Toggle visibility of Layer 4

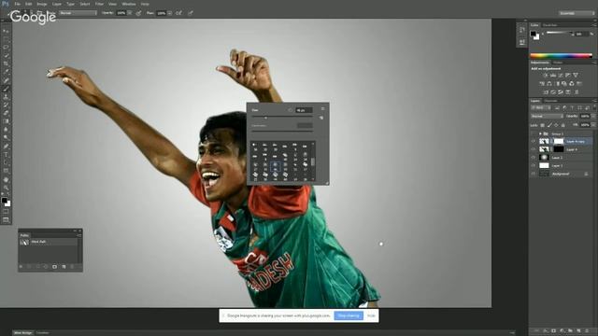coord(534,149)
